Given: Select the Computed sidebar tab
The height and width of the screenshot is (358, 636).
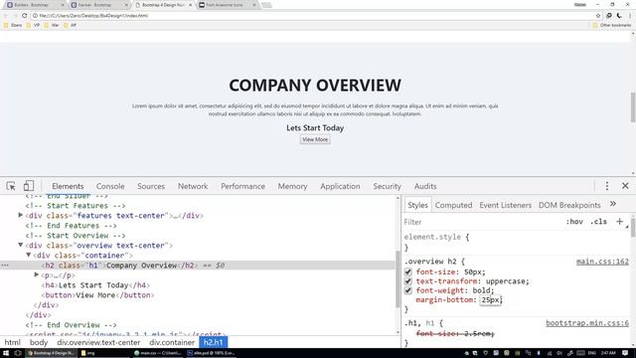Looking at the screenshot, I should 453,205.
